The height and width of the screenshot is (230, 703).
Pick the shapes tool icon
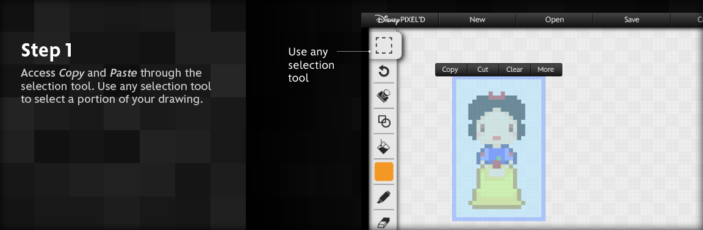click(384, 121)
